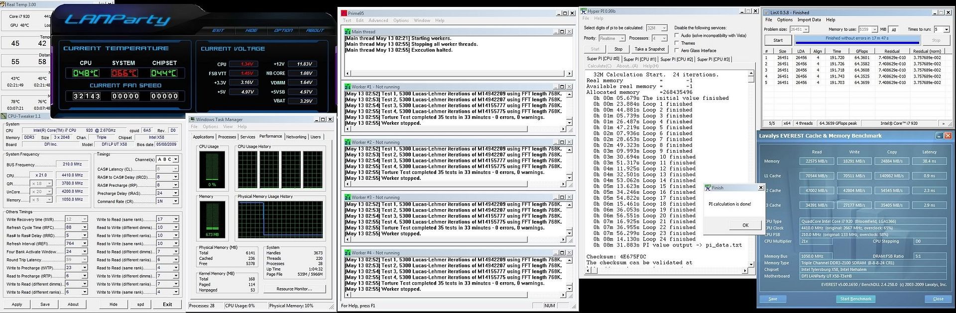Open the Times to run dropdown in LinX
This screenshot has height=313, width=956.
[947, 29]
